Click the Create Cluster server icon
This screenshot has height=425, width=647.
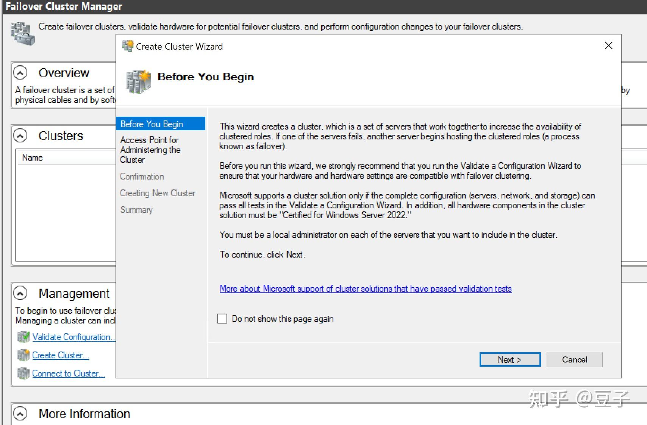click(x=23, y=355)
